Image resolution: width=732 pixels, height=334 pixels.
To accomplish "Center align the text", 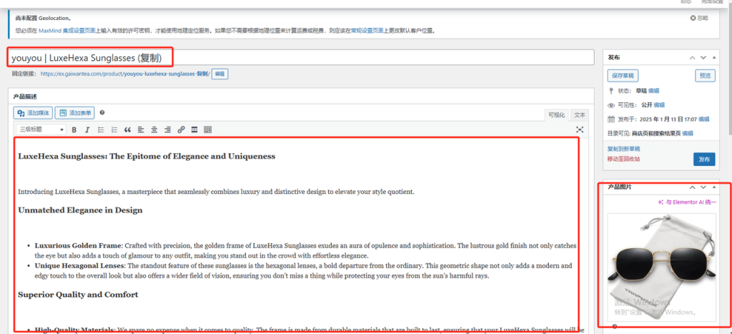I will coord(154,129).
